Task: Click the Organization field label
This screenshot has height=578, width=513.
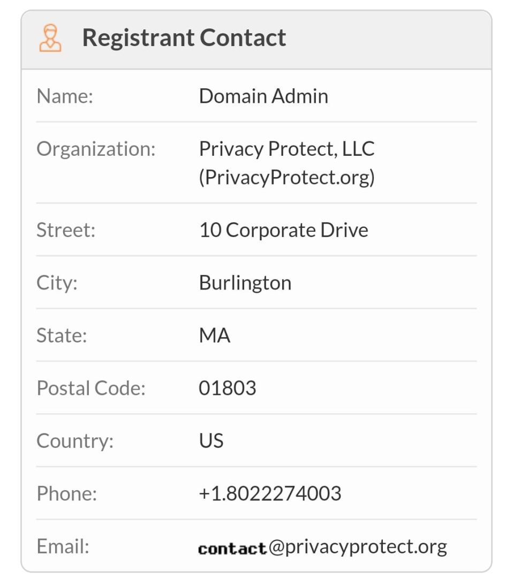Action: click(96, 149)
